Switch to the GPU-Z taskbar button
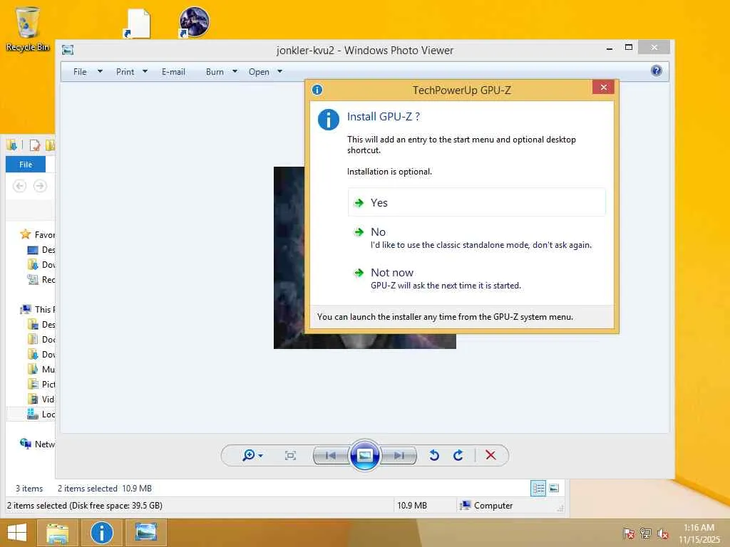This screenshot has height=547, width=730. coord(101,533)
